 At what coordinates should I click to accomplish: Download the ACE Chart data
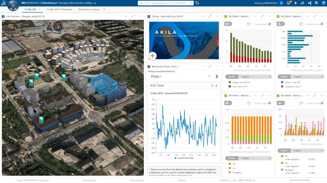coord(216,85)
